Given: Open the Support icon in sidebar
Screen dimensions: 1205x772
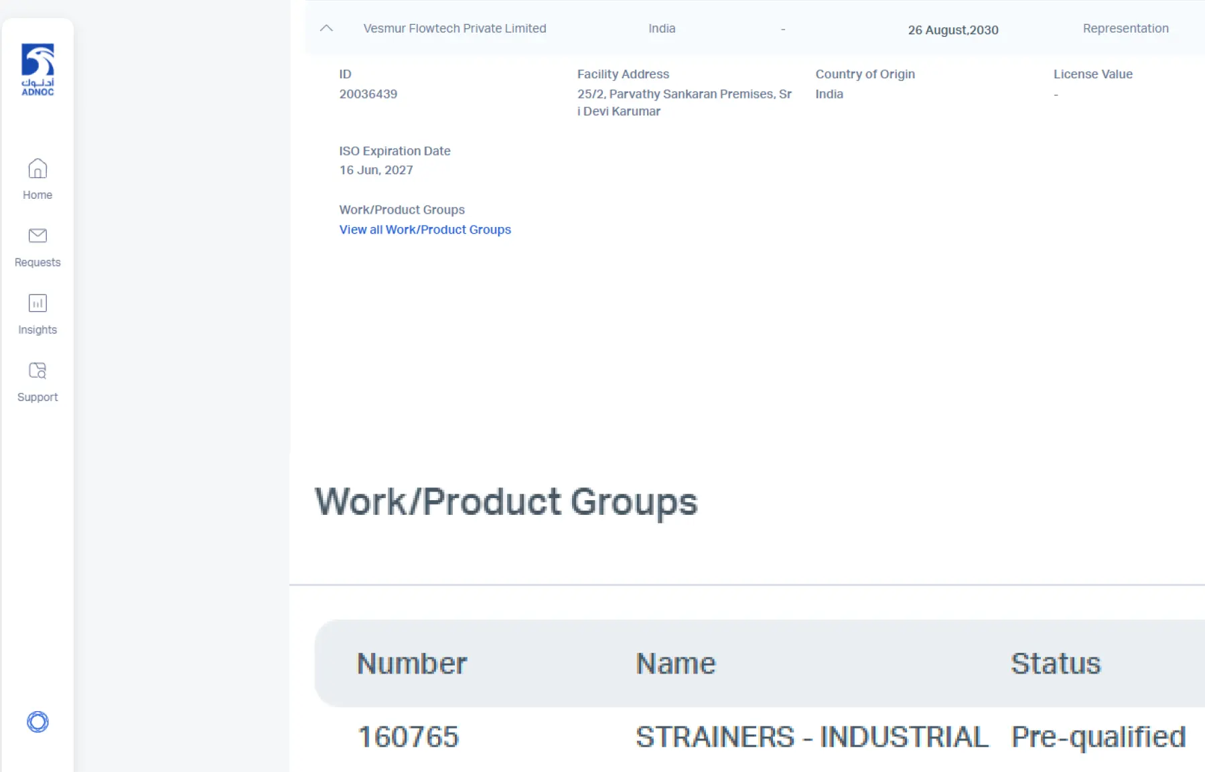Looking at the screenshot, I should (38, 370).
